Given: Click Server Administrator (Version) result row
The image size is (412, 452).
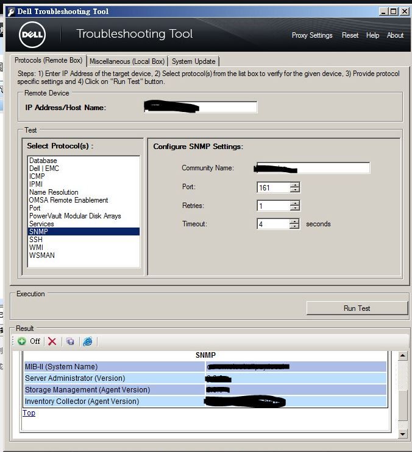Looking at the screenshot, I should [205, 378].
